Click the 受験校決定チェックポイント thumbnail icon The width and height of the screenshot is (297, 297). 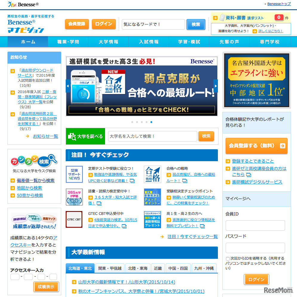coord(153,197)
